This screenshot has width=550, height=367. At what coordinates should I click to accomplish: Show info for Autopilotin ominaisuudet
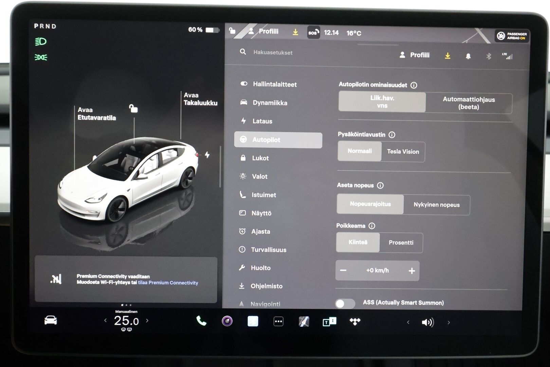point(414,85)
